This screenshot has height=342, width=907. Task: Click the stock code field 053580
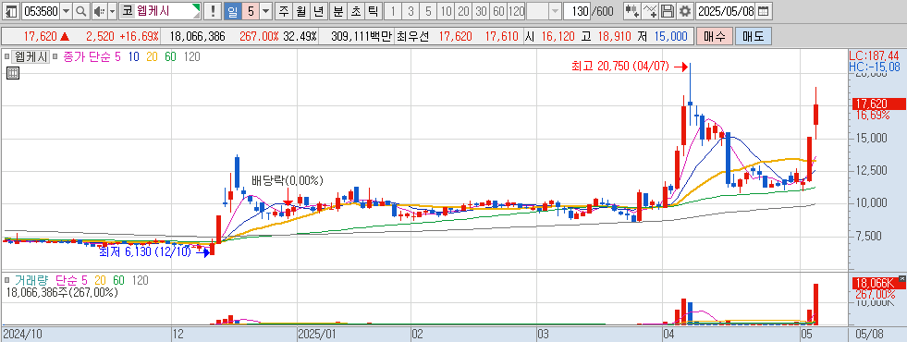coord(40,11)
